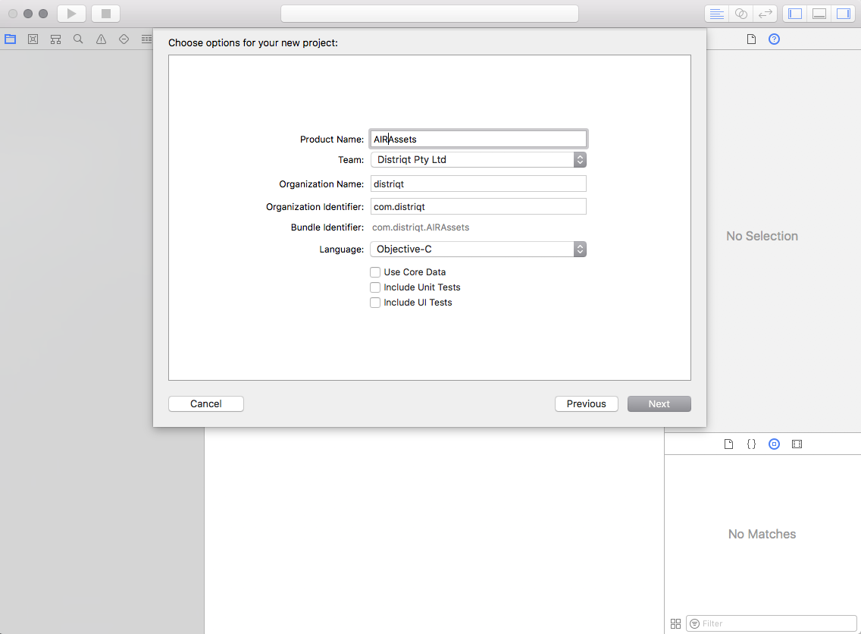Show the Quick Help inspector
This screenshot has height=634, width=861.
(775, 39)
